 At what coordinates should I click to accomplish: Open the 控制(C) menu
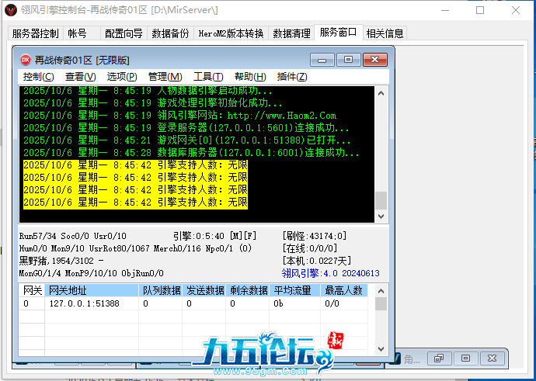pos(38,77)
